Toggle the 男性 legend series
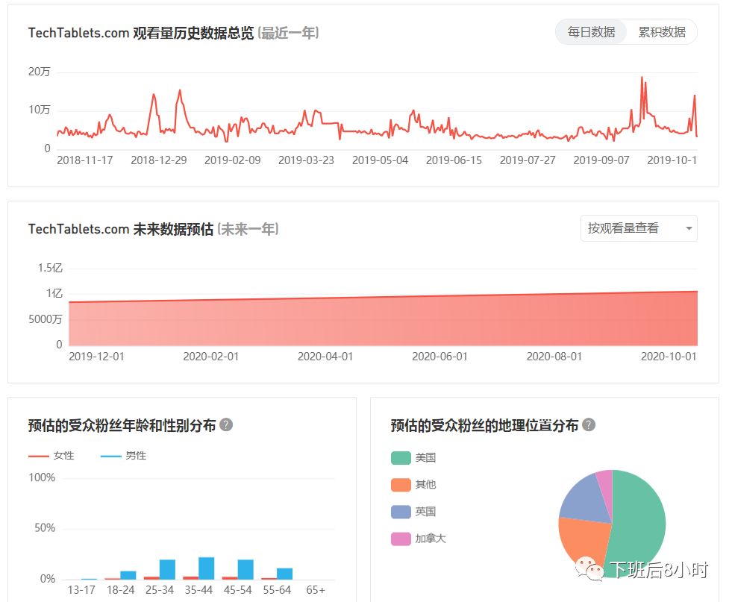 [123, 456]
